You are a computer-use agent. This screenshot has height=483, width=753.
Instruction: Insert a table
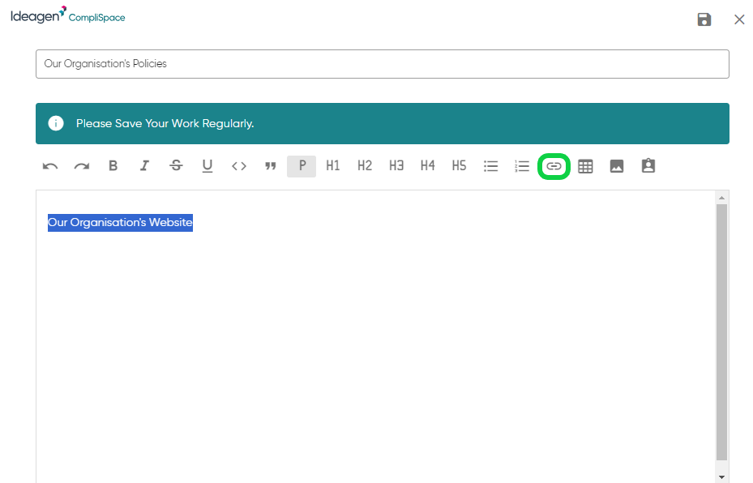tap(585, 166)
